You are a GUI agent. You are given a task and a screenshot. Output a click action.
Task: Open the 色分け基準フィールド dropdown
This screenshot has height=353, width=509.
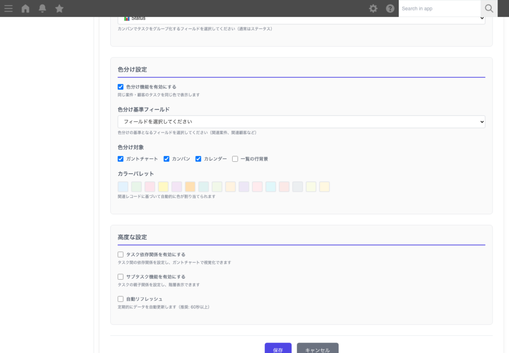301,122
